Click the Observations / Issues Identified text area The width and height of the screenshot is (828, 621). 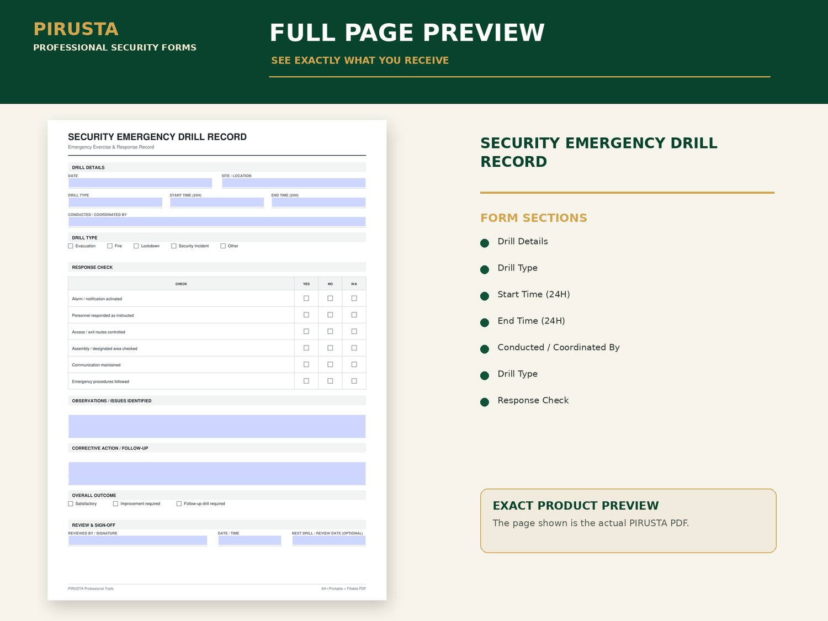coord(217,426)
